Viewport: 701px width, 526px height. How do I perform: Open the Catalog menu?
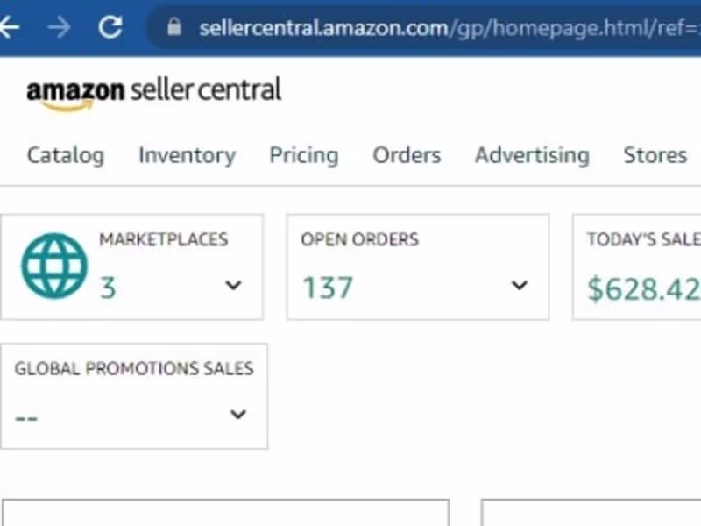coord(65,155)
